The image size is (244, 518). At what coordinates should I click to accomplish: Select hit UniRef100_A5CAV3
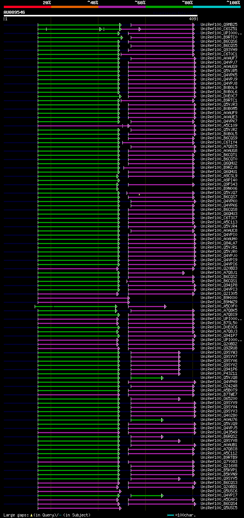click(219, 499)
